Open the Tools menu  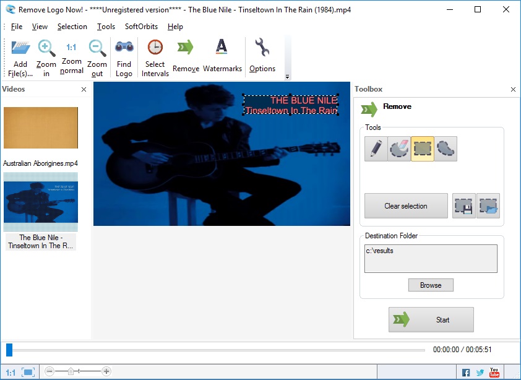[x=106, y=27]
